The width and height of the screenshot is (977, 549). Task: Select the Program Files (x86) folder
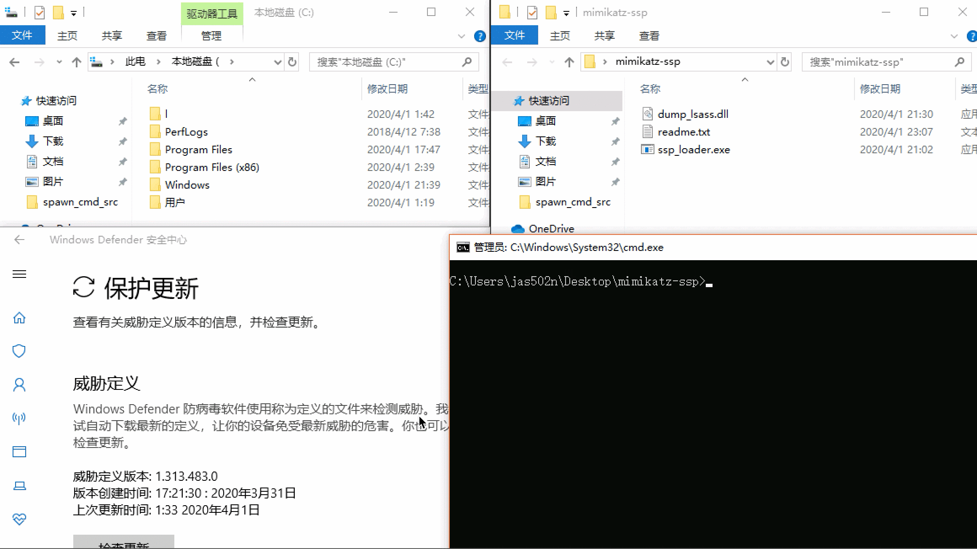[212, 167]
